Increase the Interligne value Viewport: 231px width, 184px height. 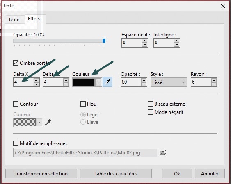pos(177,41)
